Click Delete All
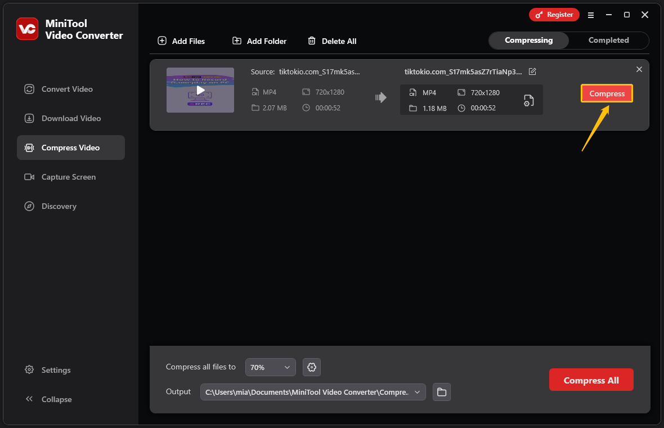The width and height of the screenshot is (664, 428). pyautogui.click(x=332, y=41)
